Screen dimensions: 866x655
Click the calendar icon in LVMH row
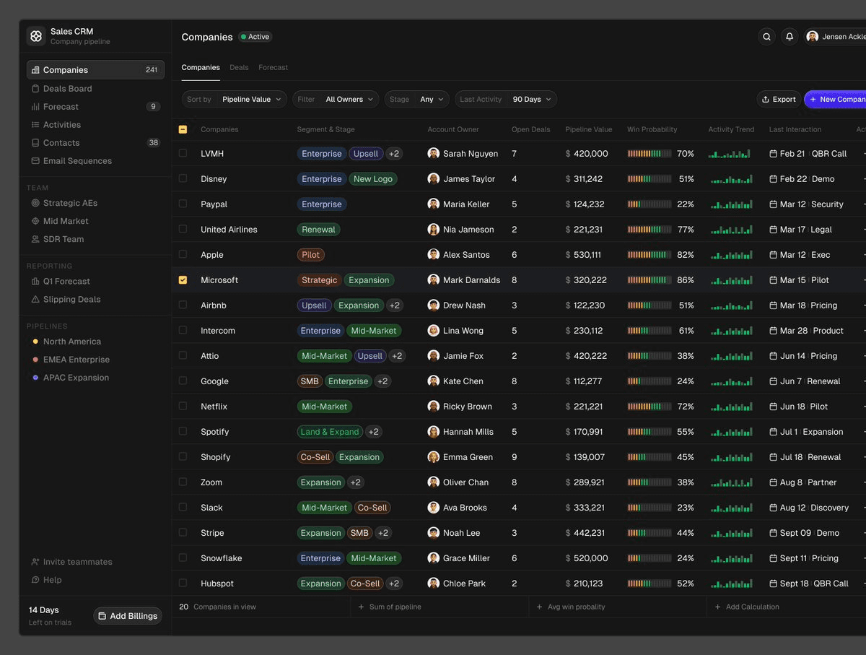(x=774, y=154)
